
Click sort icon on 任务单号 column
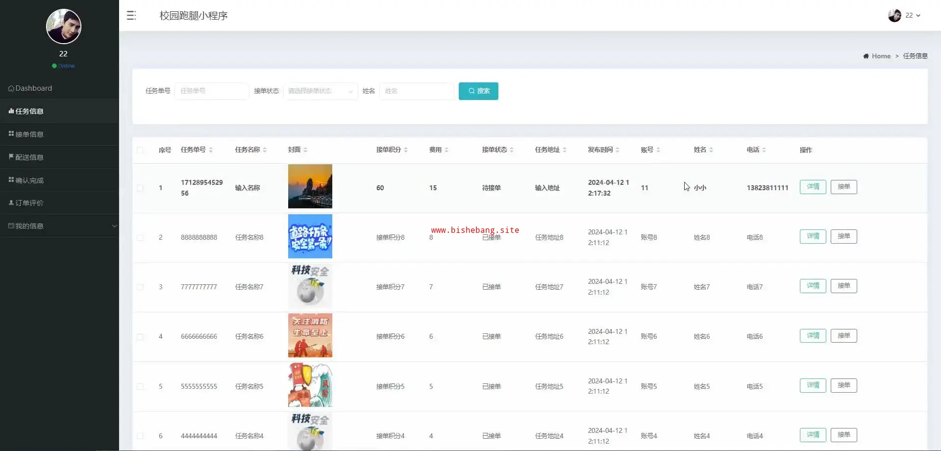(x=211, y=150)
